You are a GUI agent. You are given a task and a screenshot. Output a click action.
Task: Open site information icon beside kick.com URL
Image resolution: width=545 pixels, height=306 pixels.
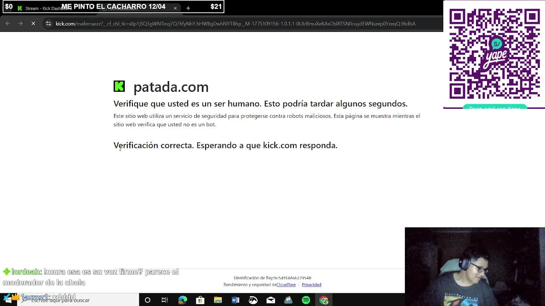coord(49,24)
